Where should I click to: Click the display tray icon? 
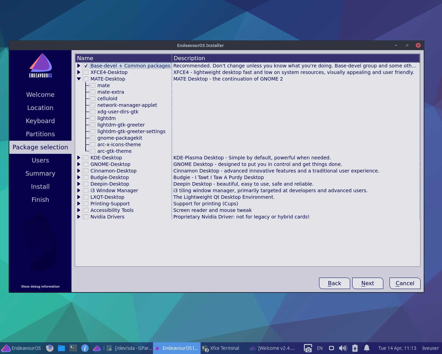(331, 348)
